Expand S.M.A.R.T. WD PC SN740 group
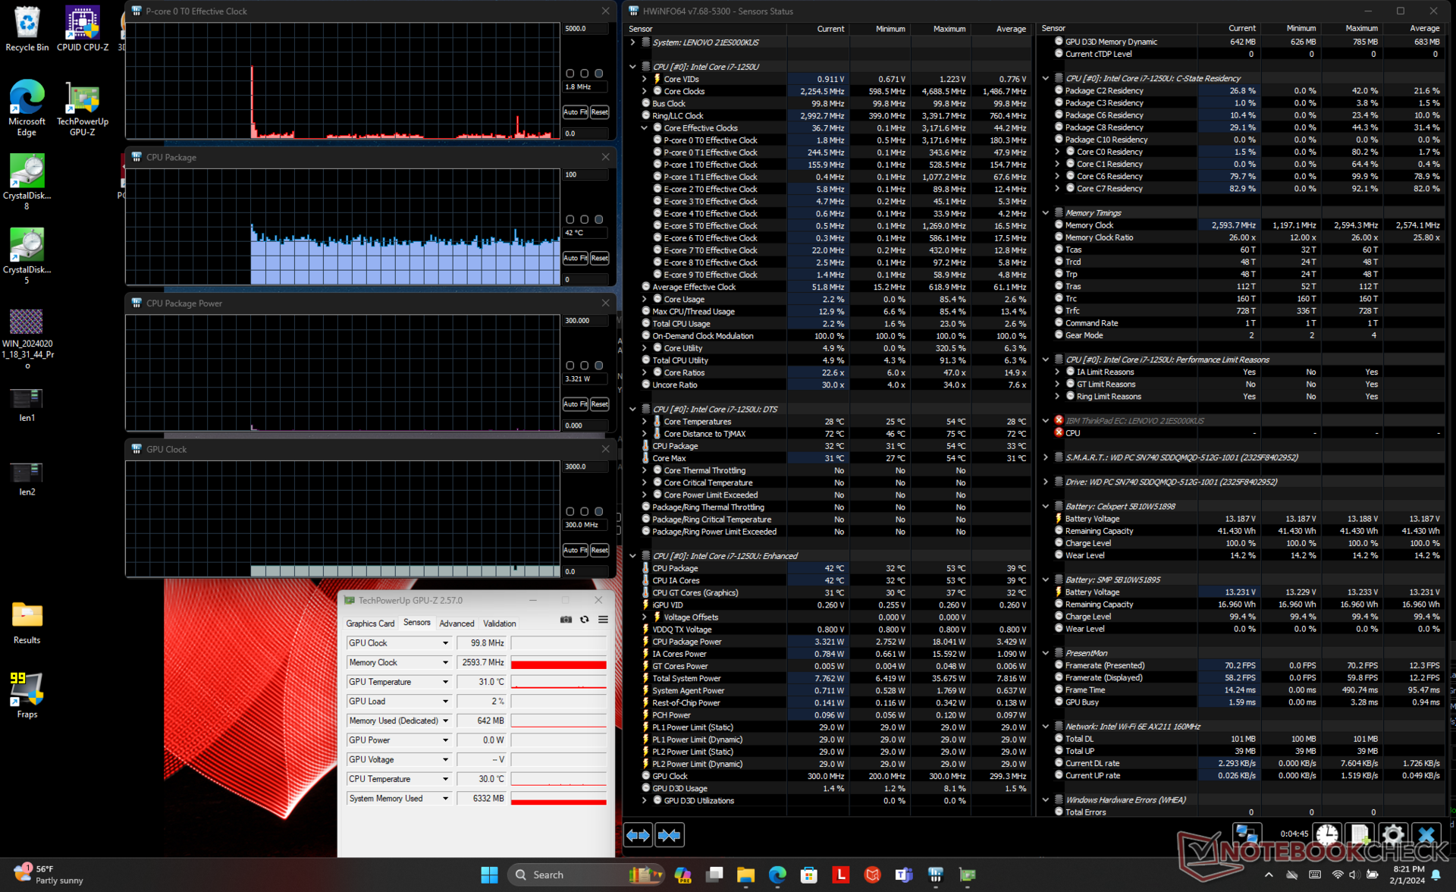Screen dimensions: 1456x892 (x=1046, y=457)
